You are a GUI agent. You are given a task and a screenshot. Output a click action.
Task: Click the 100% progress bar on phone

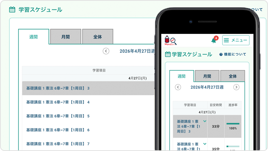coord(233,124)
